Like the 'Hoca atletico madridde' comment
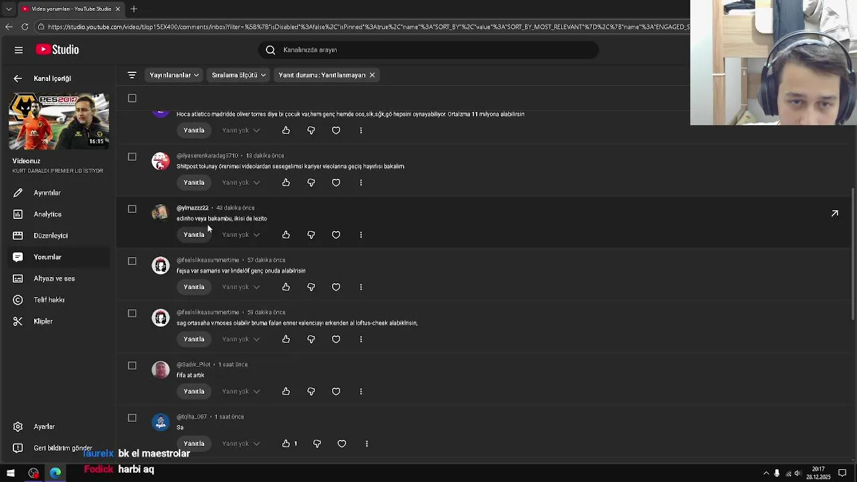 point(286,130)
